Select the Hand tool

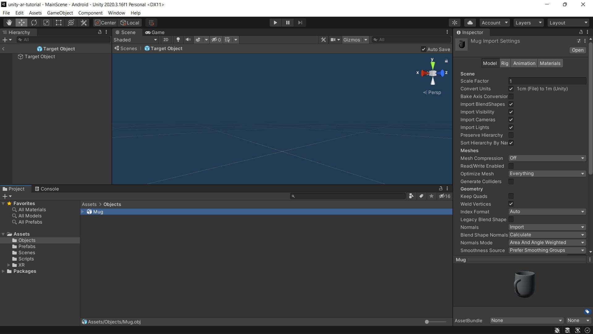[x=9, y=23]
